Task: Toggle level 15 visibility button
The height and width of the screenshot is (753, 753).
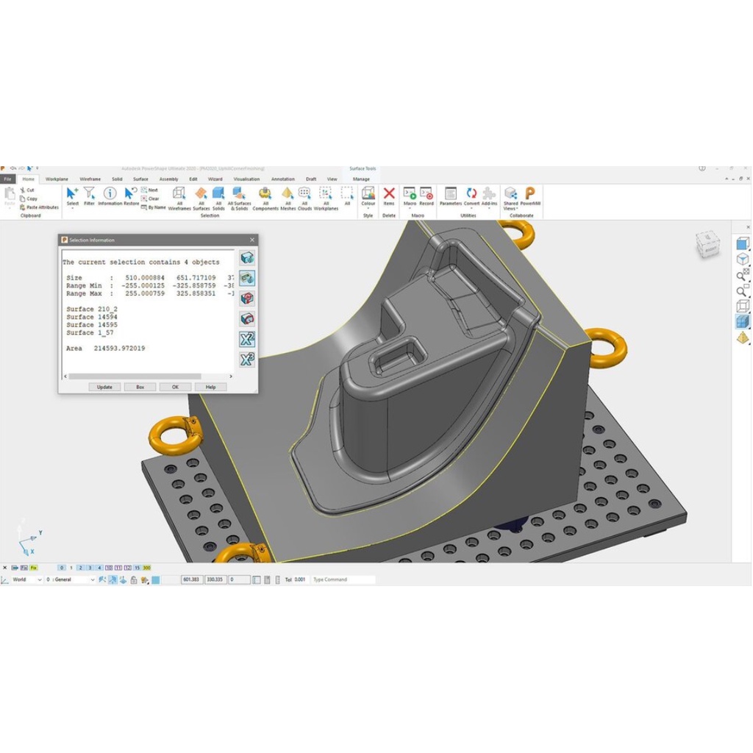Action: tap(137, 568)
